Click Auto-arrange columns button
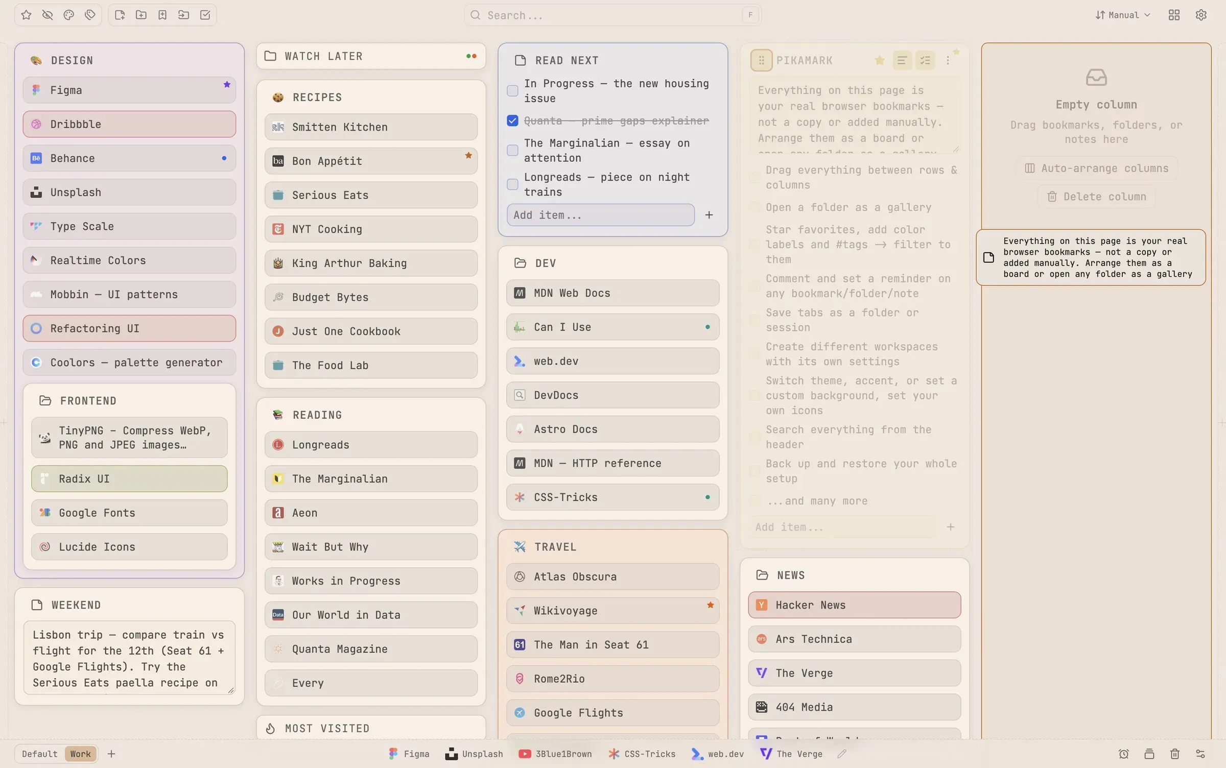The image size is (1226, 768). (x=1097, y=168)
